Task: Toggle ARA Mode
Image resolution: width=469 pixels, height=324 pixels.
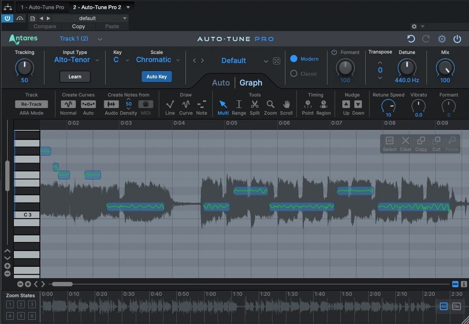Action: pyautogui.click(x=32, y=113)
